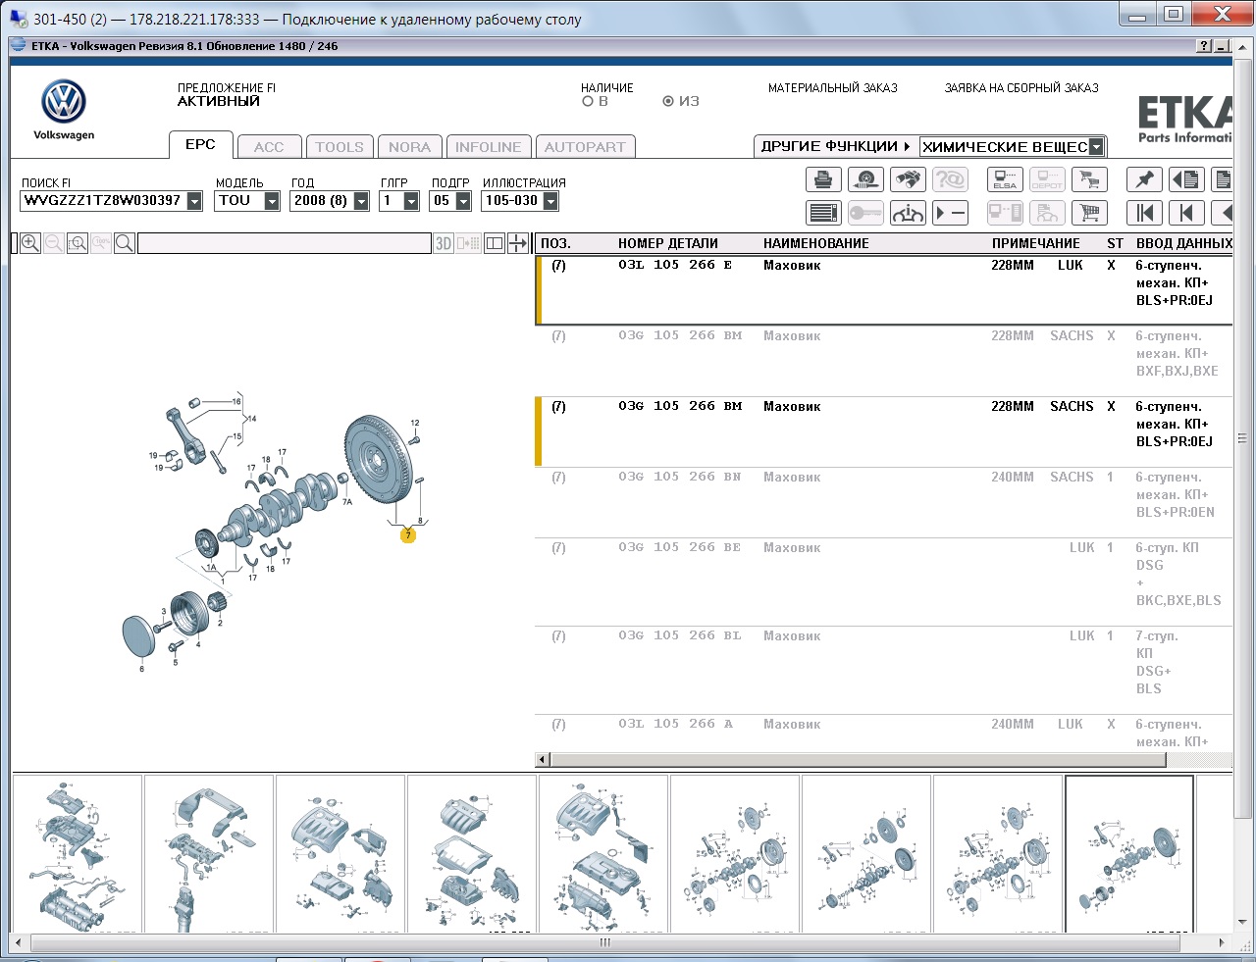Image resolution: width=1256 pixels, height=962 pixels.
Task: Toggle the split view layout icon
Action: click(495, 243)
